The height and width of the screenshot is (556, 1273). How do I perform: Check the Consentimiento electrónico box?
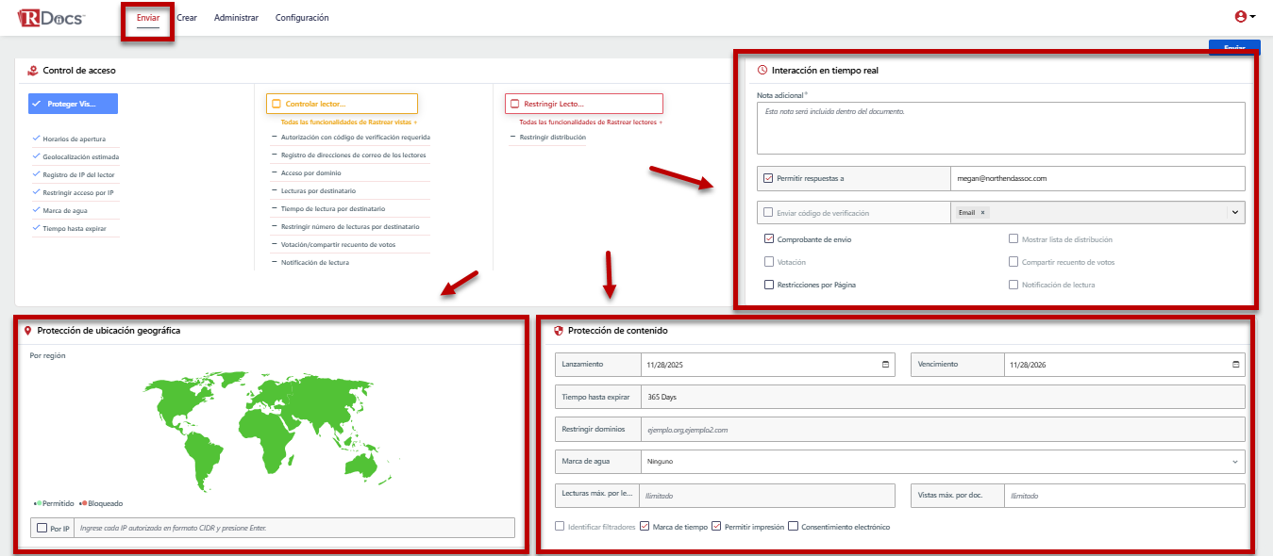click(793, 527)
